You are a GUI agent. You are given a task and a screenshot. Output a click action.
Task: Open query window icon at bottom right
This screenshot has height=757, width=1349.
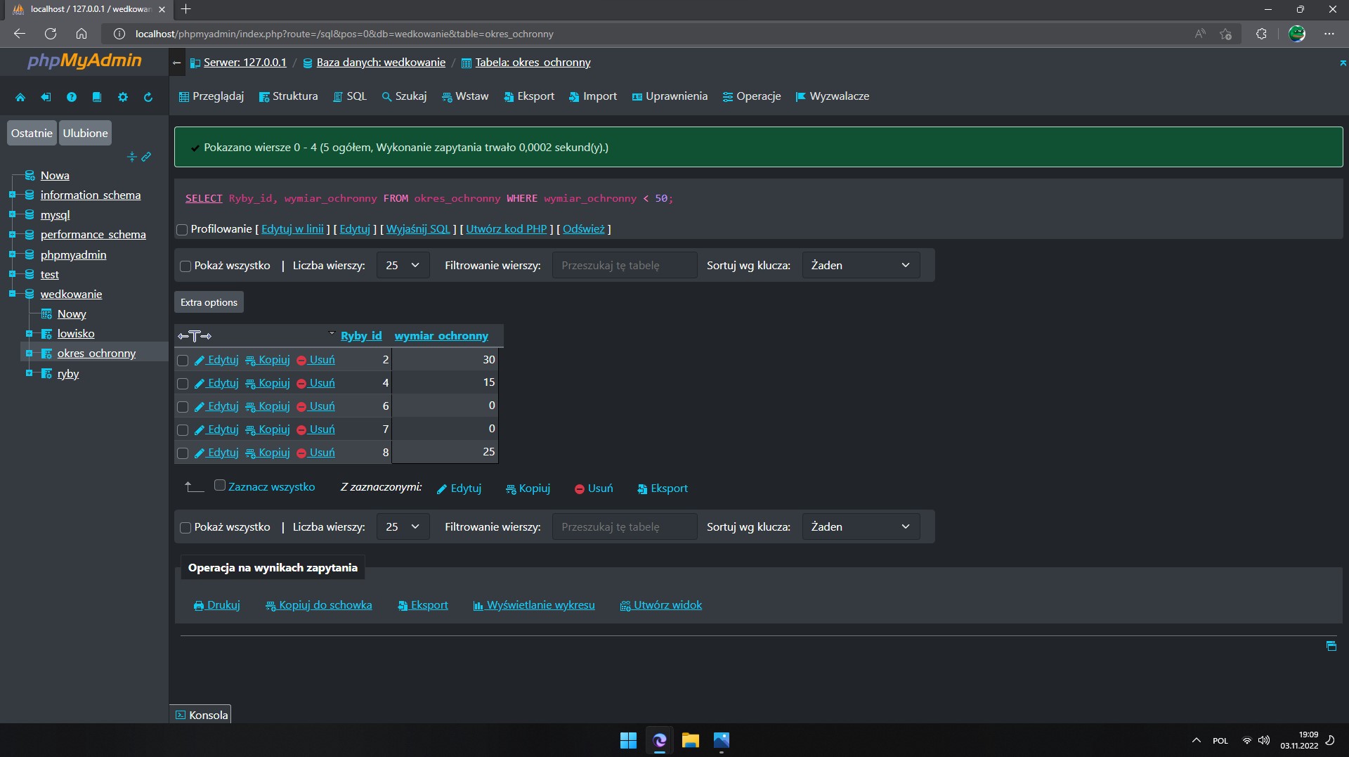[x=1331, y=646]
